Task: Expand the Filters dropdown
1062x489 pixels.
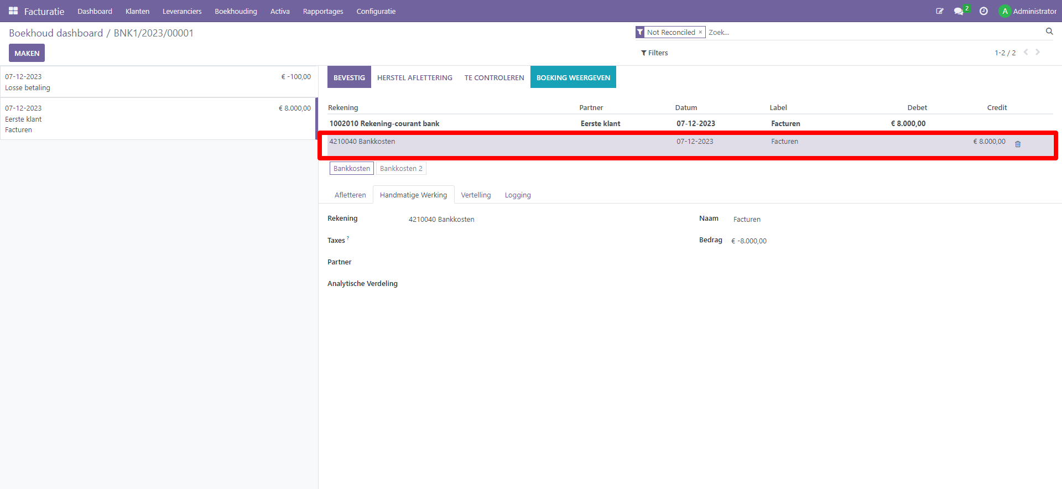Action: click(654, 53)
